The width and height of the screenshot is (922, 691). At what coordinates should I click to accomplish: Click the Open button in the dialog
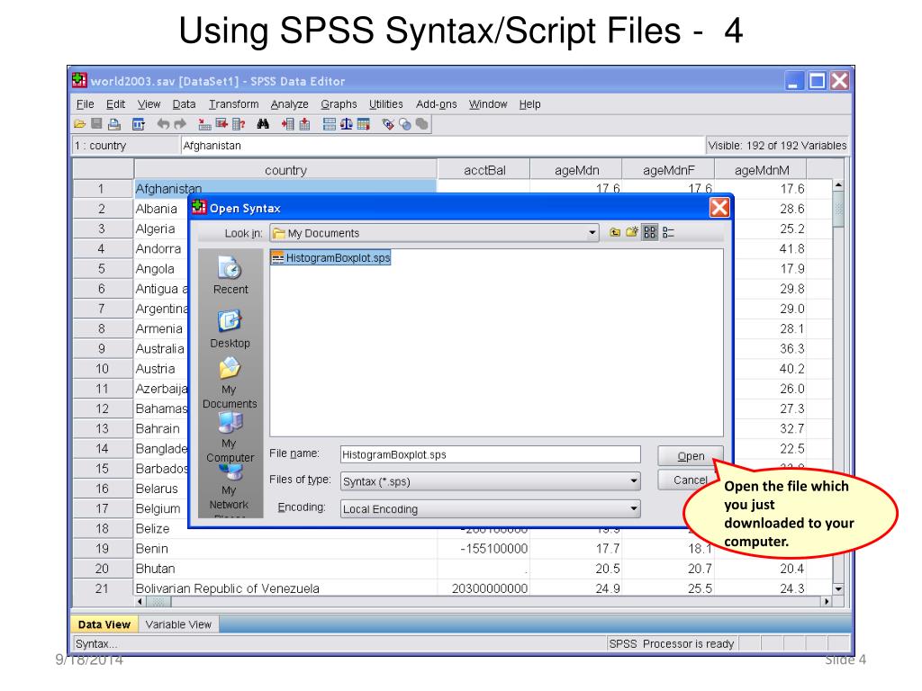tap(691, 456)
